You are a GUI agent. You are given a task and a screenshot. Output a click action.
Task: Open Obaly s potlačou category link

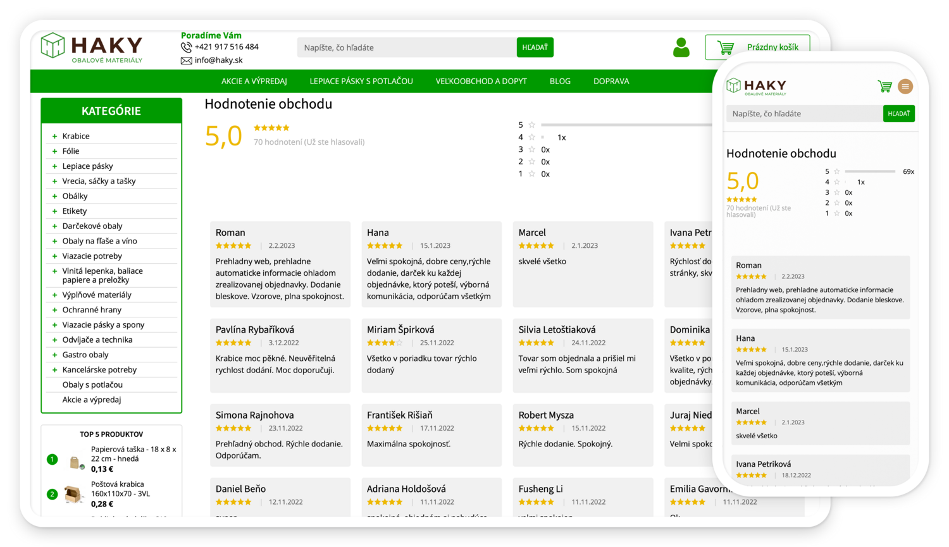pyautogui.click(x=92, y=384)
